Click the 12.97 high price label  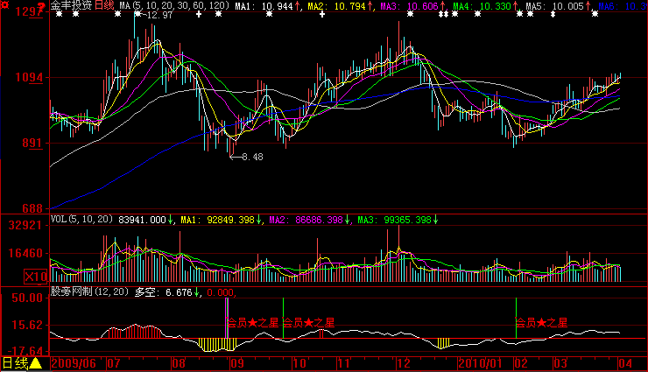[x=159, y=16]
